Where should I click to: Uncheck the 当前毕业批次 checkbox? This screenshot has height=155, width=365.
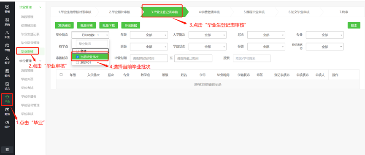pyautogui.click(x=77, y=57)
